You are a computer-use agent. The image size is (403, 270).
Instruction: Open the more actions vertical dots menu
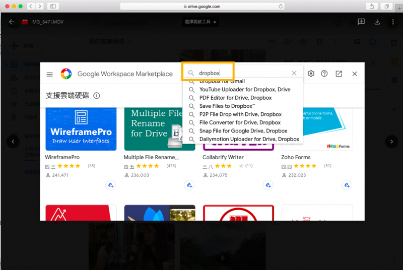(x=393, y=22)
